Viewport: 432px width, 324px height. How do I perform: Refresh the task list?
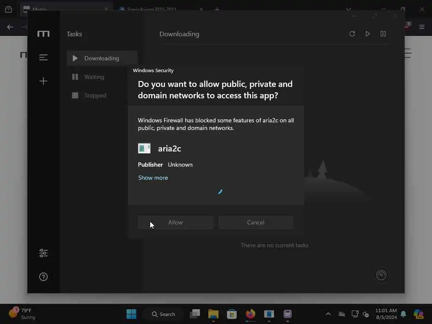coord(352,34)
